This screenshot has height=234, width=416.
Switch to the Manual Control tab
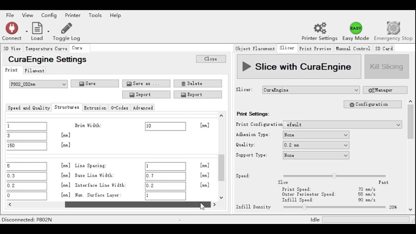pyautogui.click(x=353, y=48)
